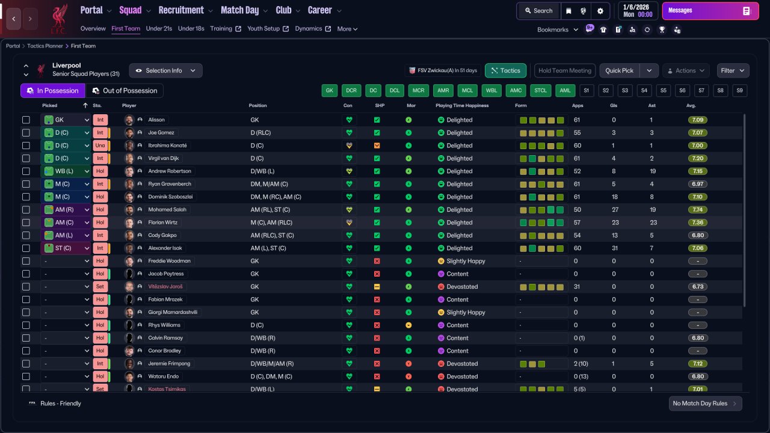The height and width of the screenshot is (433, 770).
Task: Click Rhys Williams' yellow morale icon
Action: pos(408,325)
